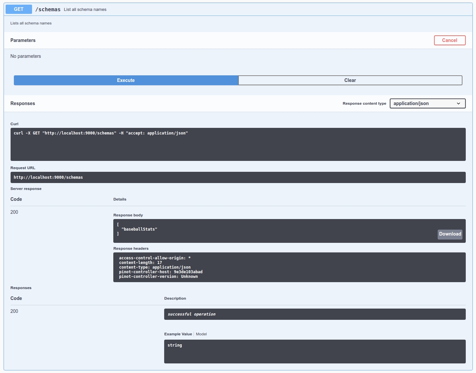This screenshot has height=373, width=476.
Task: Select the Request URL text box
Action: [238, 177]
